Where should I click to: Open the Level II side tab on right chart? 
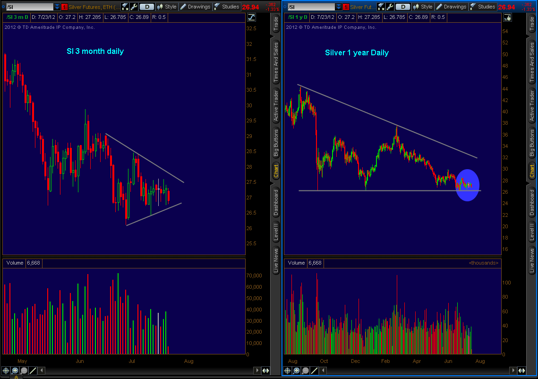532,232
